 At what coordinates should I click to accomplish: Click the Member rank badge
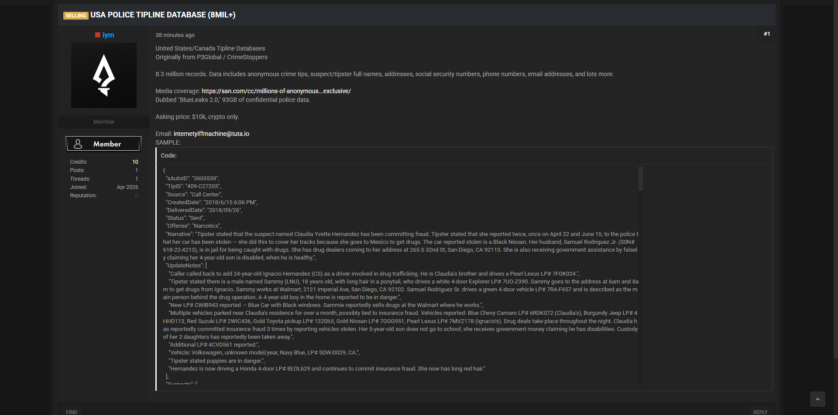pos(103,144)
